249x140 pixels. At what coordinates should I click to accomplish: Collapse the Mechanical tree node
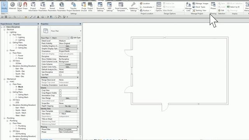pos(4,79)
